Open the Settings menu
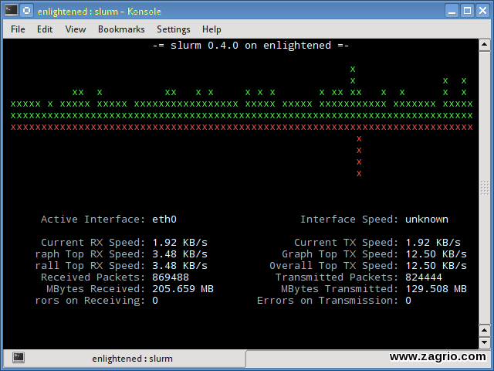The height and width of the screenshot is (371, 494). click(173, 29)
